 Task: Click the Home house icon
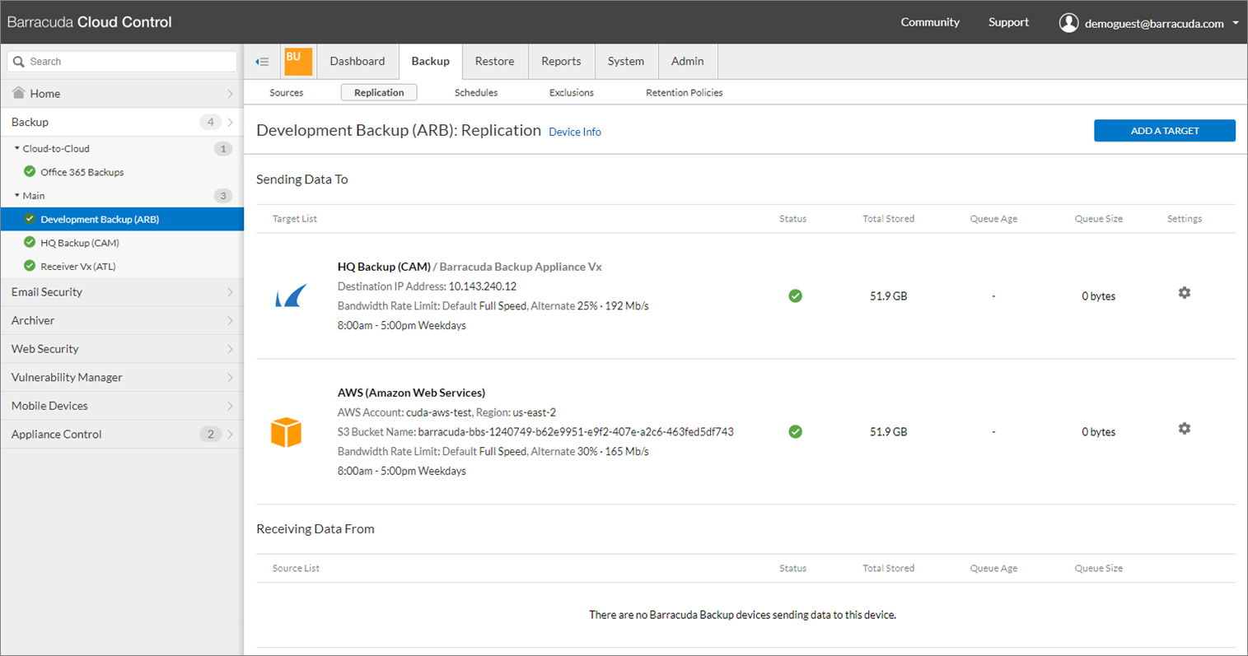(x=18, y=93)
